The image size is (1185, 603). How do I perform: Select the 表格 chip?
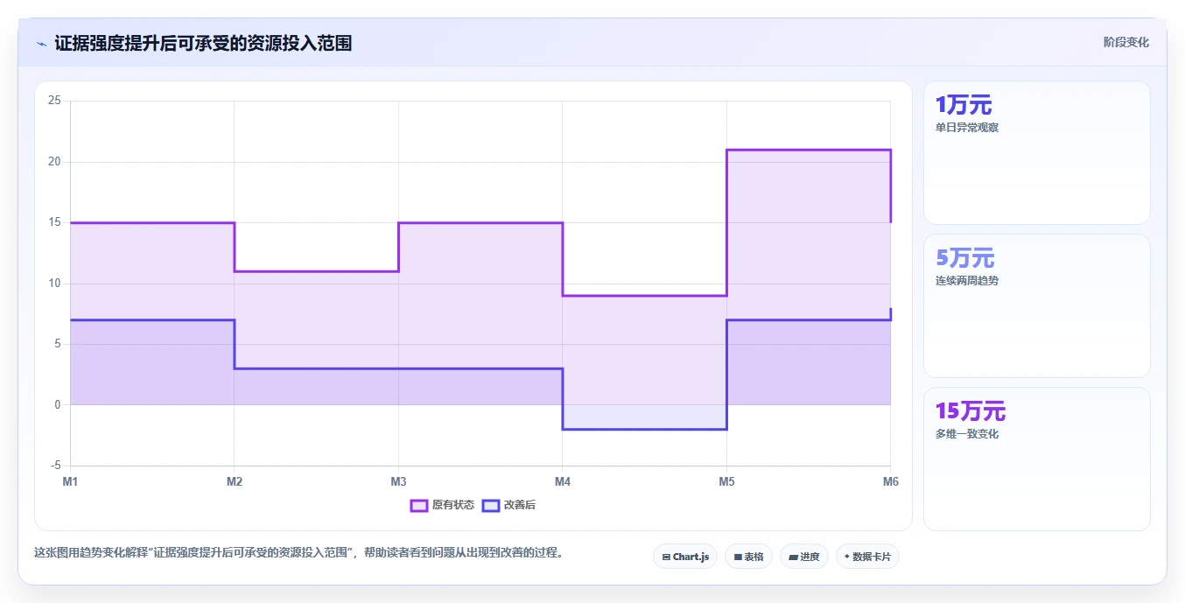pos(748,557)
